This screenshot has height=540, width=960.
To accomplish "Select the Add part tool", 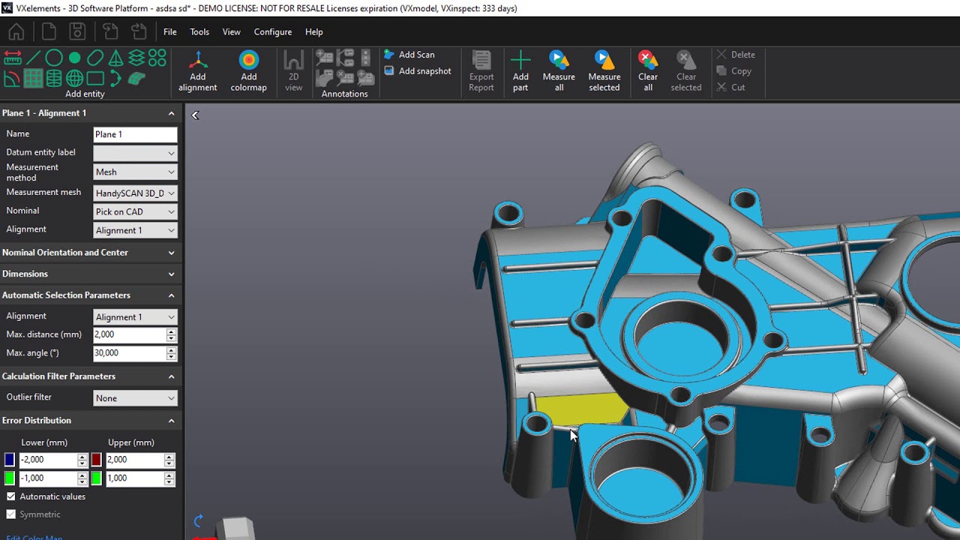I will pos(520,70).
